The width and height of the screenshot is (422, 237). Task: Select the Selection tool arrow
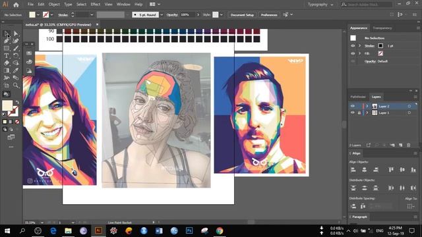(x=7, y=34)
